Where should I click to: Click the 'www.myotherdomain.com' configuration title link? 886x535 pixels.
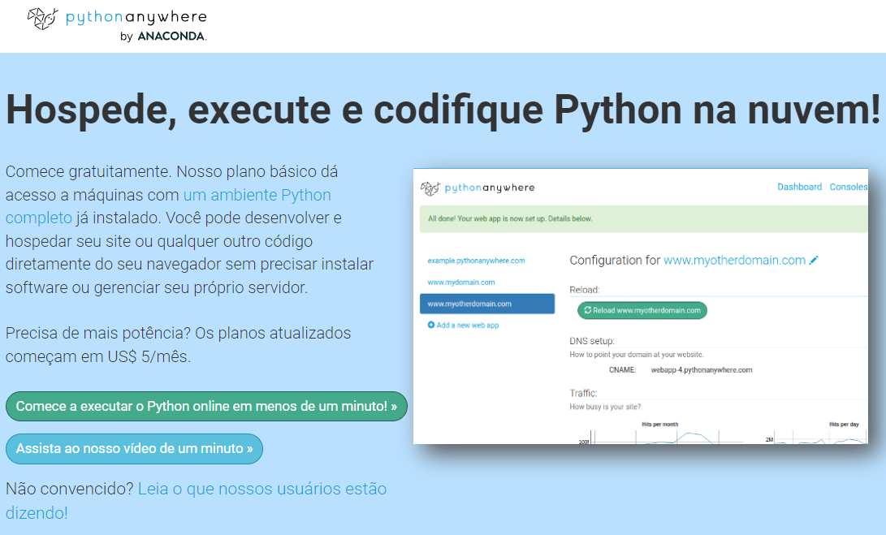[x=735, y=261]
